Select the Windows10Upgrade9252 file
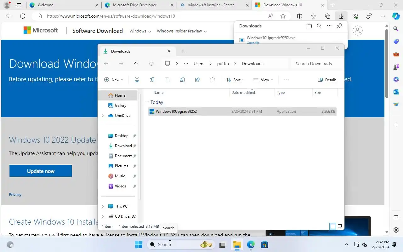The height and width of the screenshot is (252, 403). click(x=242, y=112)
